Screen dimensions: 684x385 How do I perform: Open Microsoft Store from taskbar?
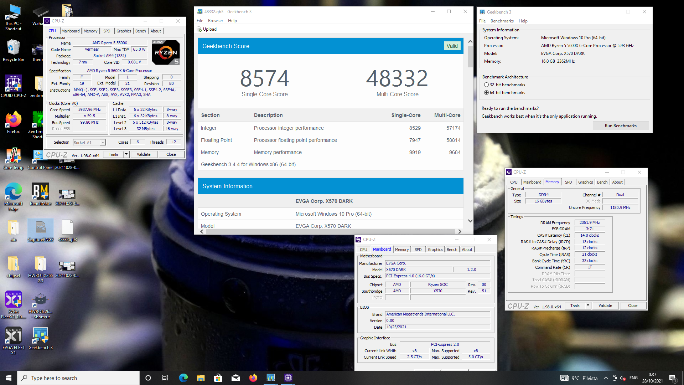coord(218,378)
